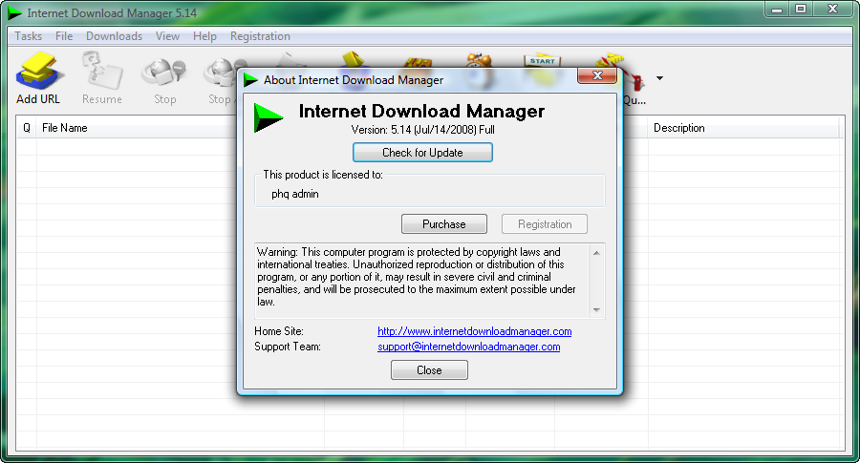Click the greyed Registration button in dialog

545,224
